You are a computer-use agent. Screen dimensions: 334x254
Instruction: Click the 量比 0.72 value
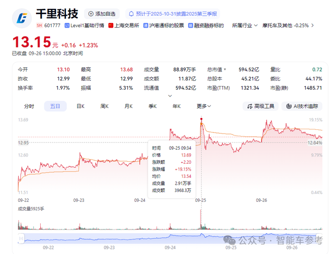(317, 69)
